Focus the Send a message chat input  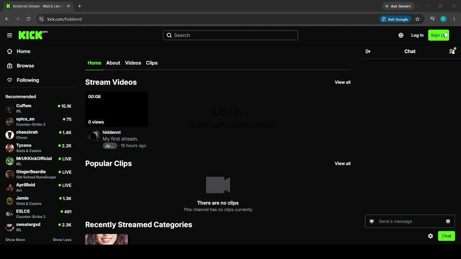pyautogui.click(x=410, y=221)
